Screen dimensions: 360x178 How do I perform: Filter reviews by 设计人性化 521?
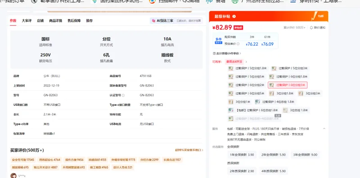click(123, 168)
